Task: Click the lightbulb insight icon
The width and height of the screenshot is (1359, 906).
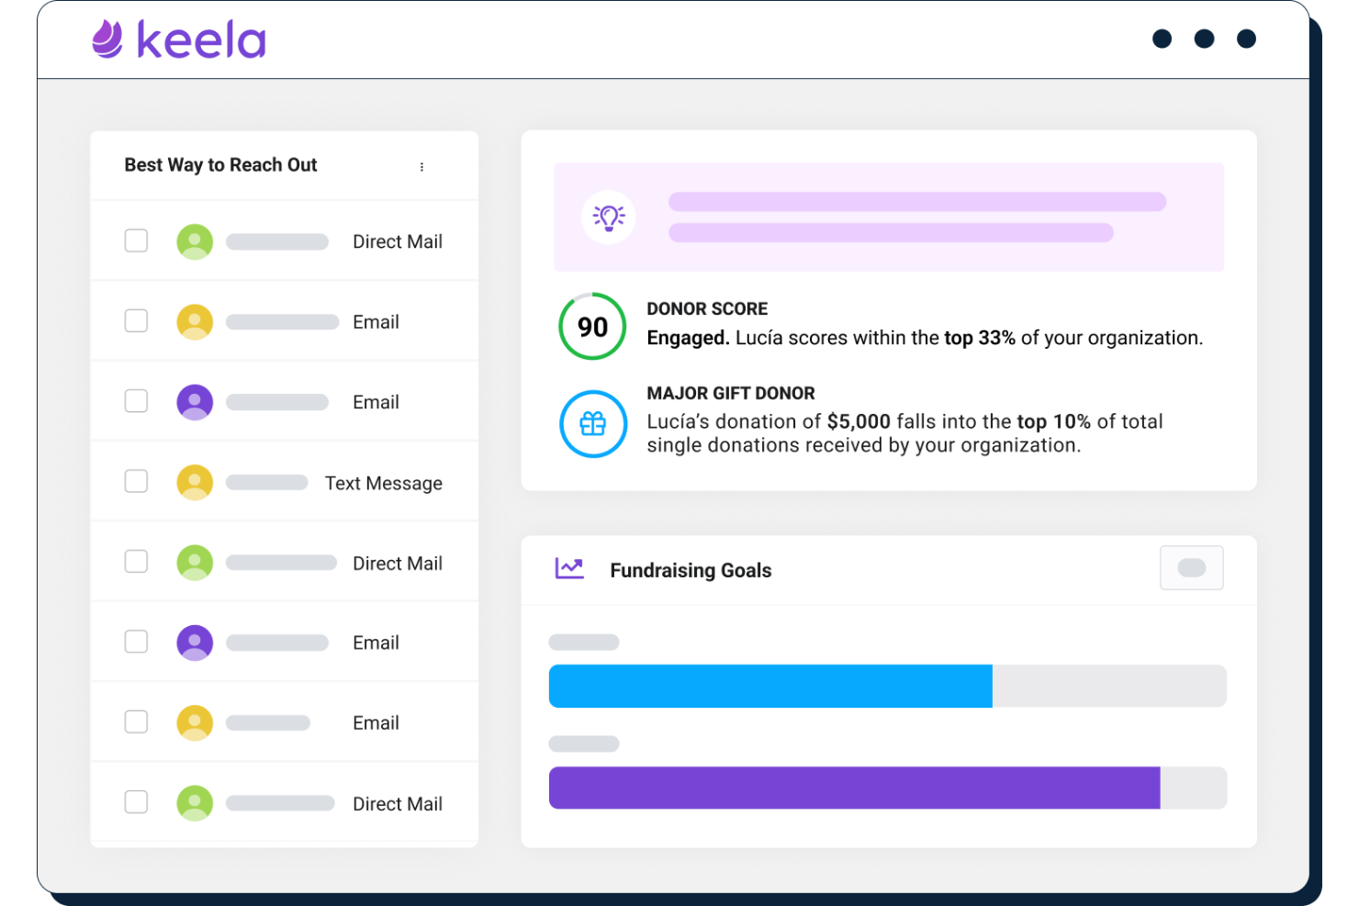Action: 608,217
